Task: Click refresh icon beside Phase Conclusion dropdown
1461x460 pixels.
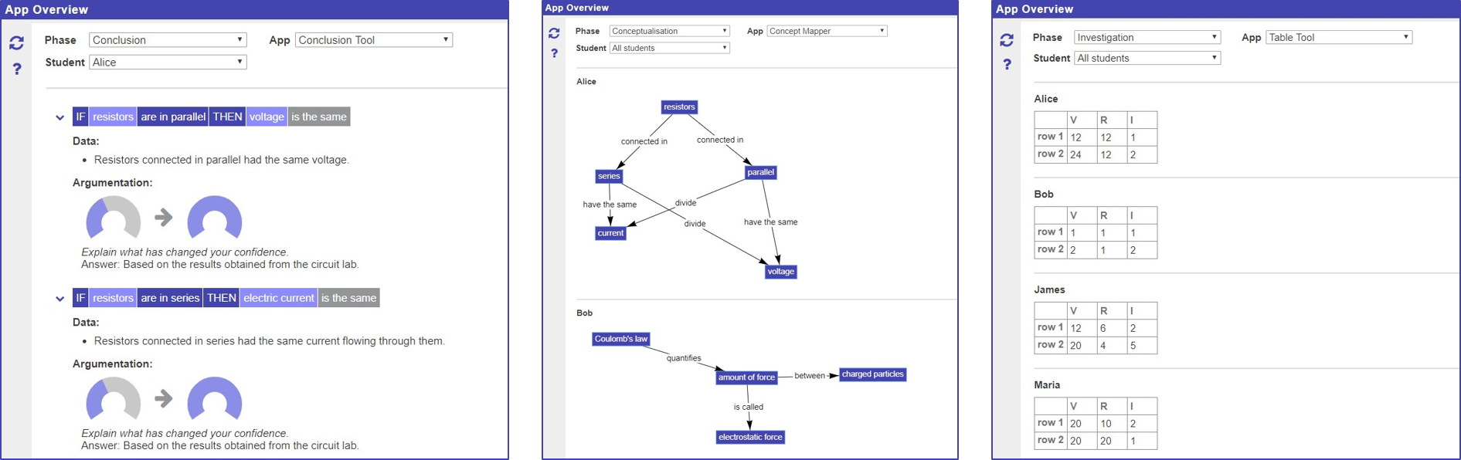Action: tap(16, 43)
